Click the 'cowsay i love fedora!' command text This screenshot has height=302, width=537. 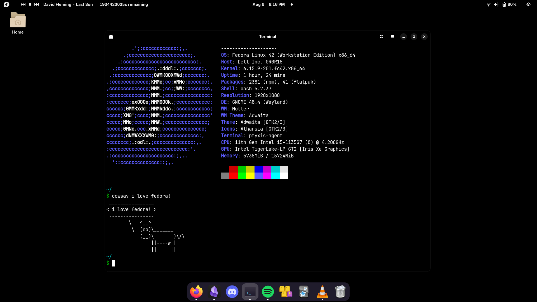(x=141, y=196)
